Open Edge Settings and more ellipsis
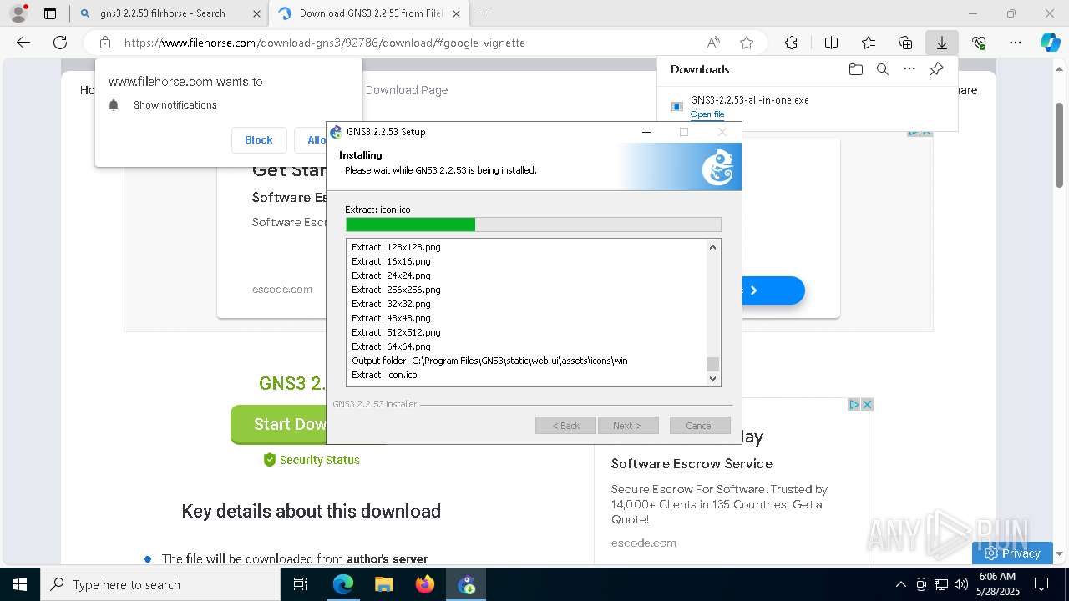The height and width of the screenshot is (601, 1069). tap(1016, 43)
